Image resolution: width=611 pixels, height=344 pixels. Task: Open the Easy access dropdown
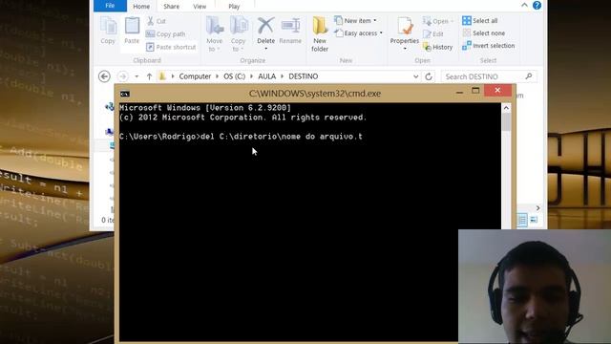359,33
